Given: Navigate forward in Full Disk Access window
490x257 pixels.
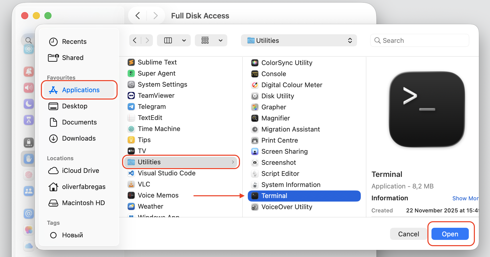Looking at the screenshot, I should [x=155, y=16].
